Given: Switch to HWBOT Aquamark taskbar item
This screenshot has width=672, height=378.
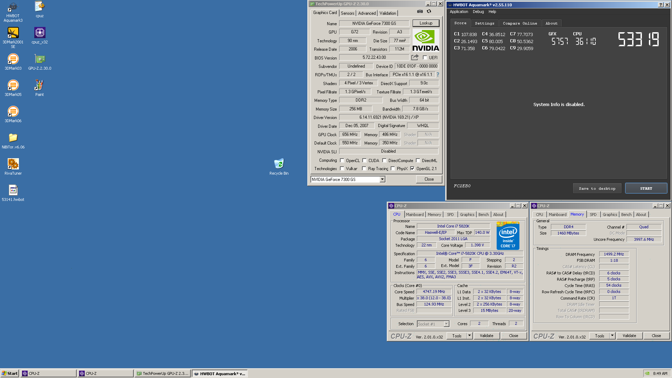Looking at the screenshot, I should click(220, 373).
